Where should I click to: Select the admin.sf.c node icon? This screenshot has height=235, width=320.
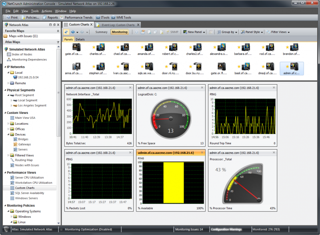click(294, 67)
